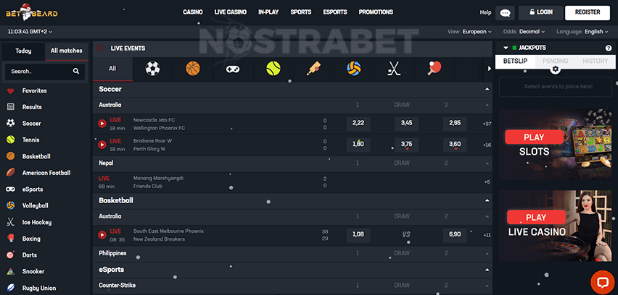
Task: Open the View European dropdown
Action: pyautogui.click(x=470, y=32)
